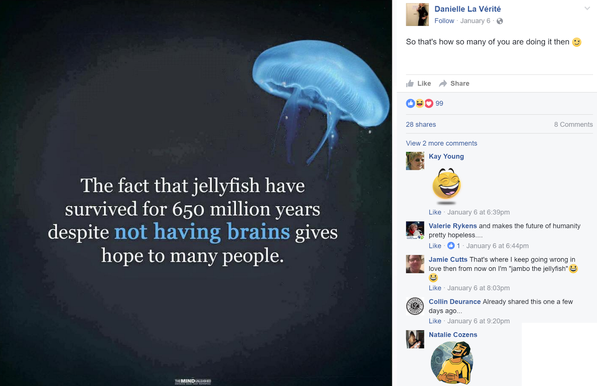This screenshot has width=597, height=386.
Task: Click the 8 Comments counter
Action: [x=573, y=125]
